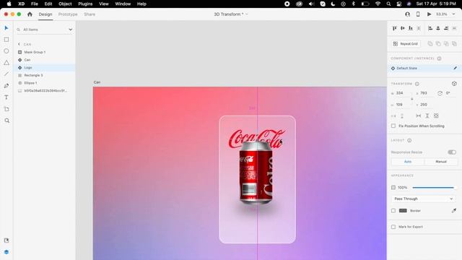Switch to the Design tab

(45, 14)
